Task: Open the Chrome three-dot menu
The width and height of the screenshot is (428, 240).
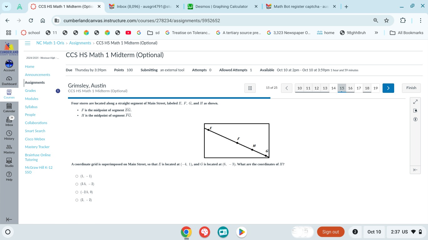Action: [420, 21]
